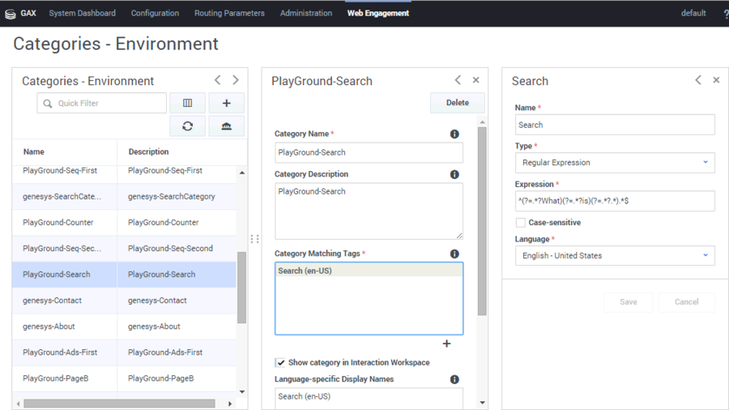Screen dimensions: 729x410
Task: Collapse the Search panel with left chevron
Action: 698,80
